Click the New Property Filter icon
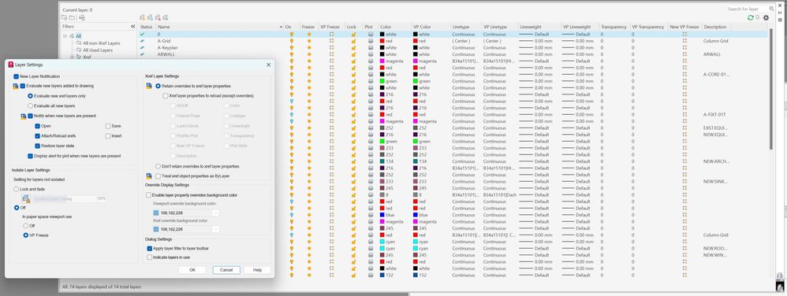 (x=64, y=17)
